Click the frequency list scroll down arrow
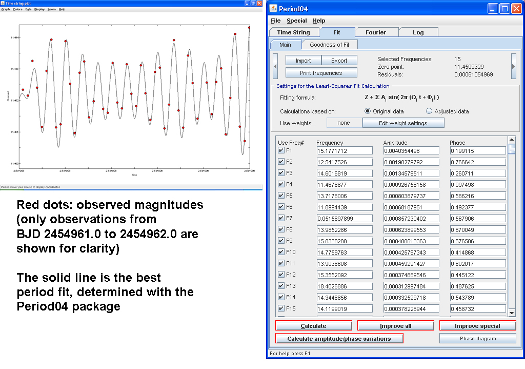The width and height of the screenshot is (525, 369). 511,313
